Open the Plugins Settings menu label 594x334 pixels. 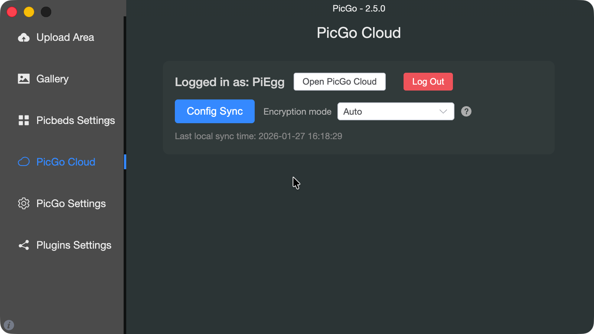pyautogui.click(x=74, y=245)
